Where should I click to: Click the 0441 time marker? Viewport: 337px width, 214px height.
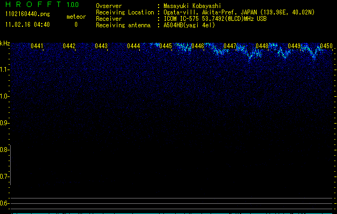coord(37,46)
